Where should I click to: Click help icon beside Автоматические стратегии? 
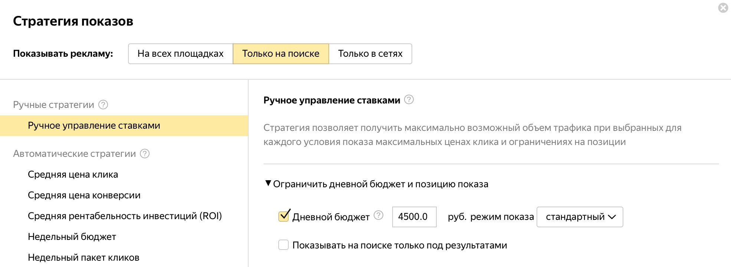tap(145, 154)
